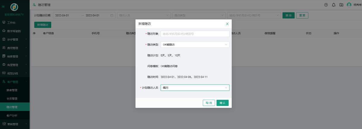Expand the 角塑管理 menu
Image resolution: width=362 pixels, height=129 pixels.
26,64
